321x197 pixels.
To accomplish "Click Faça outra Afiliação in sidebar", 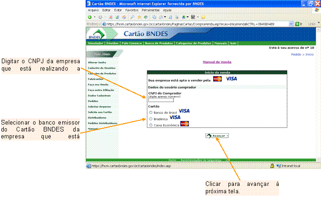I will (101, 90).
